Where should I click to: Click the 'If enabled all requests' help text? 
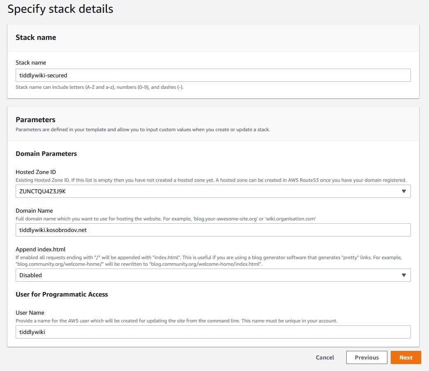click(x=209, y=261)
